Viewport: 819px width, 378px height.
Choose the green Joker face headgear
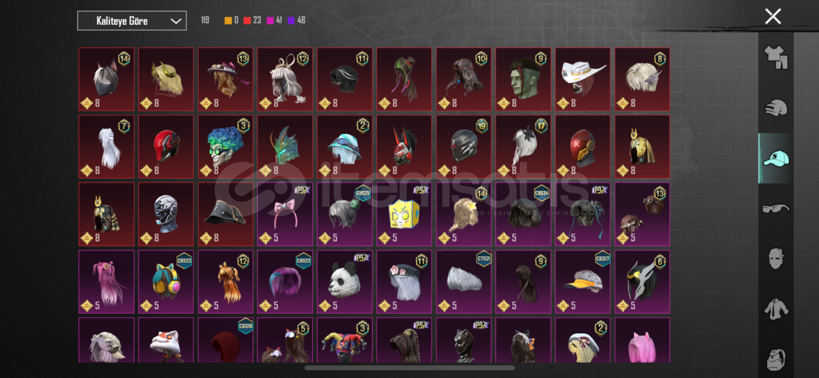225,147
